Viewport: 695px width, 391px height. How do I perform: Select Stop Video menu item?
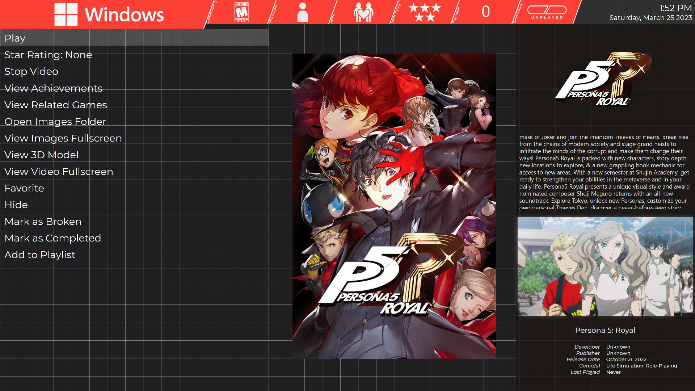pyautogui.click(x=134, y=71)
